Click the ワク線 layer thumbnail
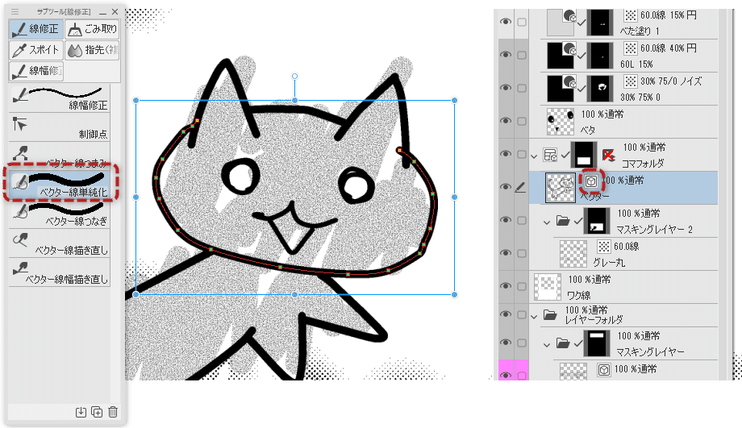This screenshot has height=428, width=742. (x=548, y=287)
